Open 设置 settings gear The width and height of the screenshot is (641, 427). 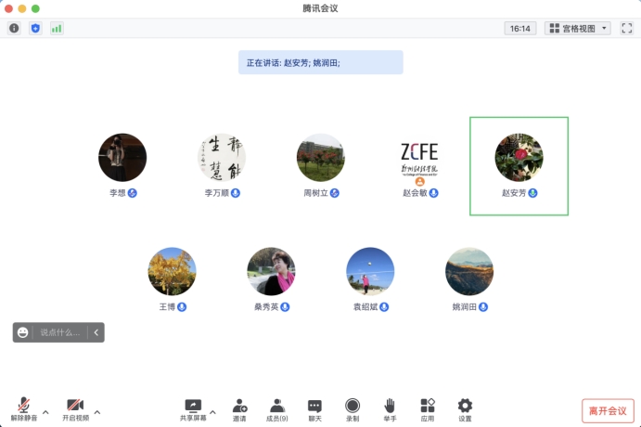[465, 409]
